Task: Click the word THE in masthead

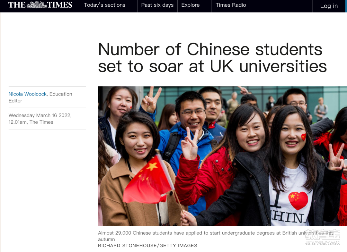Action: (x=17, y=5)
